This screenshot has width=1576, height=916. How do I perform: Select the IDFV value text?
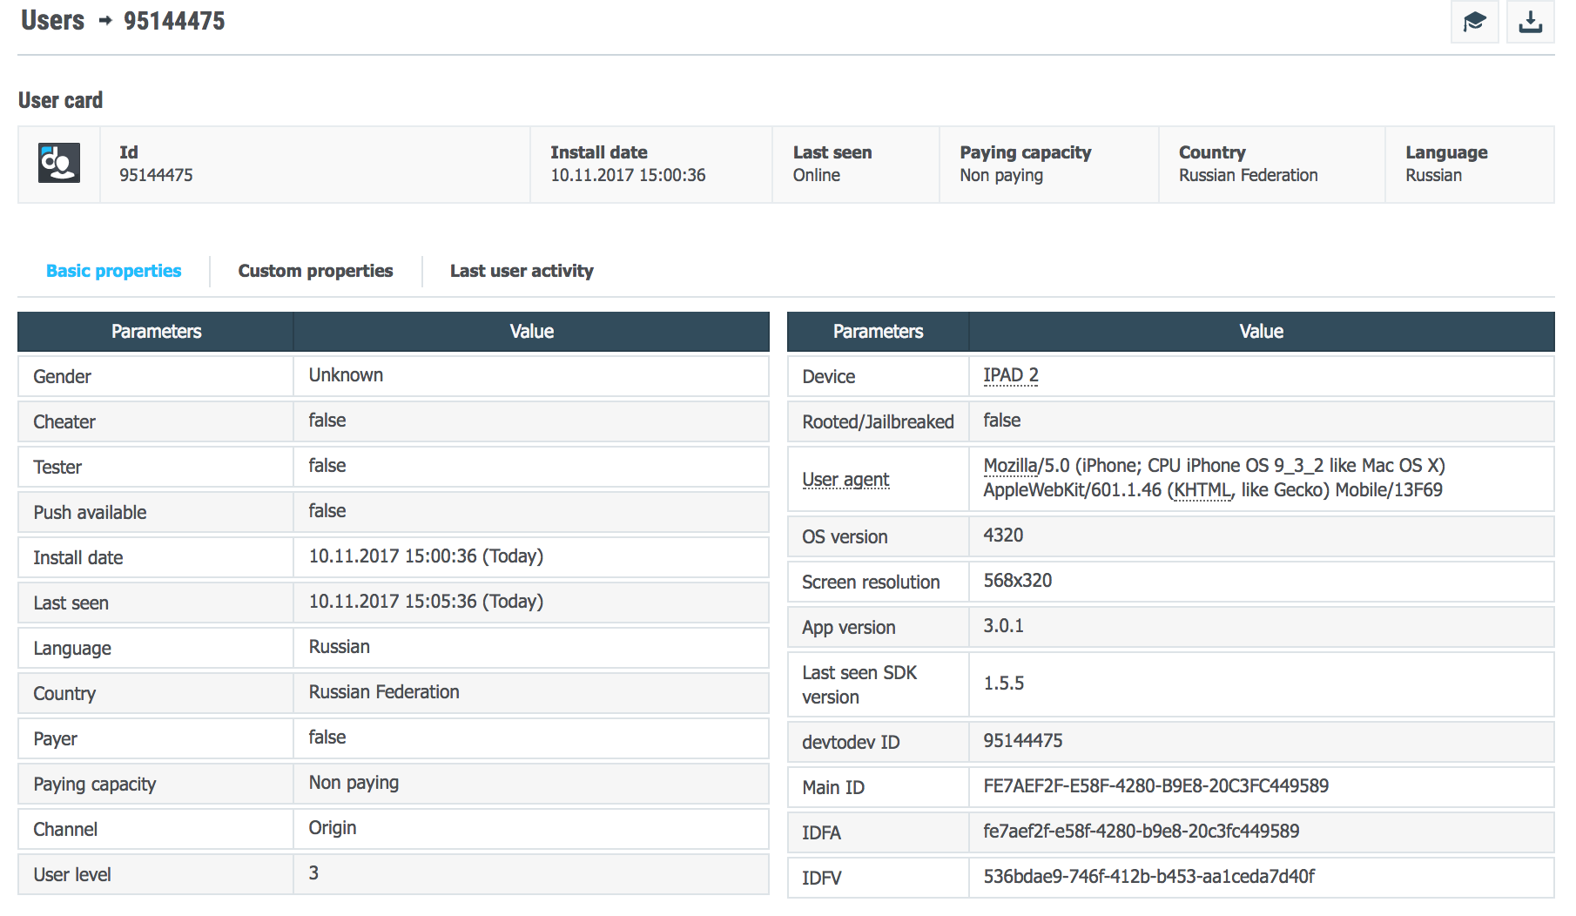(x=1148, y=877)
